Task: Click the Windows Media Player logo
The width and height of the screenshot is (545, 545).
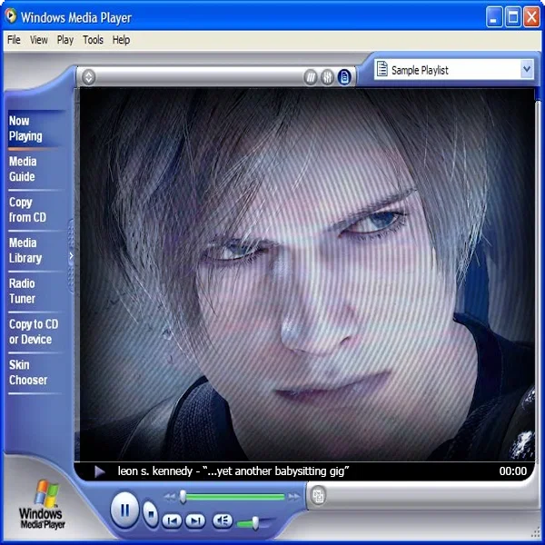Action: [x=42, y=504]
